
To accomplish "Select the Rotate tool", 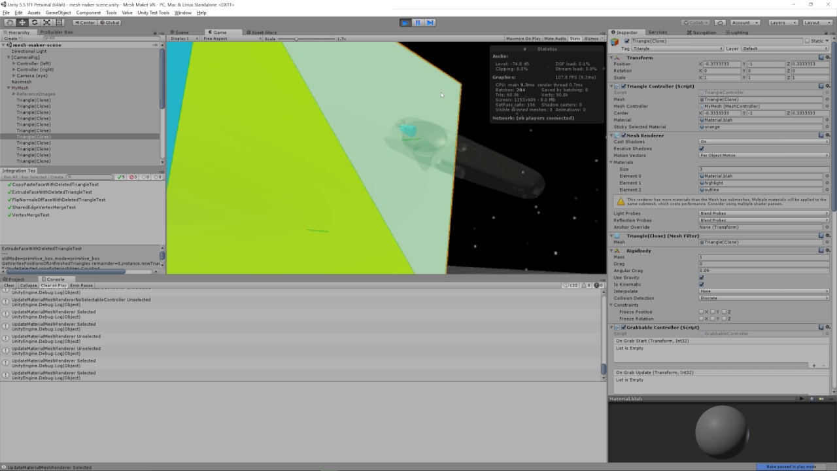I will pyautogui.click(x=34, y=22).
